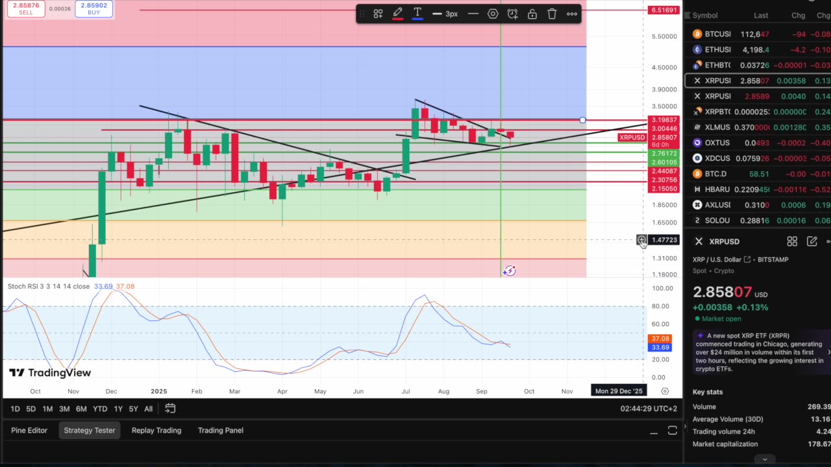
Task: Select BTCUSD in the watchlist
Action: tap(758, 34)
